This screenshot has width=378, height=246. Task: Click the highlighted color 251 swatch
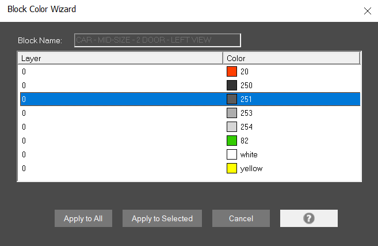click(232, 99)
